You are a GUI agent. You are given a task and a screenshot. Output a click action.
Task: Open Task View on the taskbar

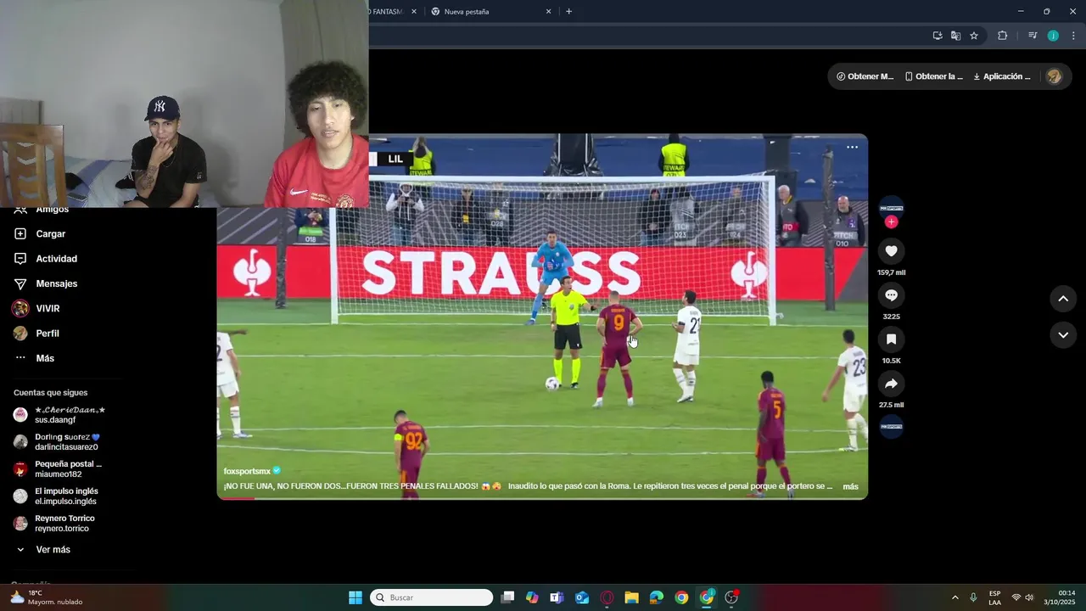[507, 597]
